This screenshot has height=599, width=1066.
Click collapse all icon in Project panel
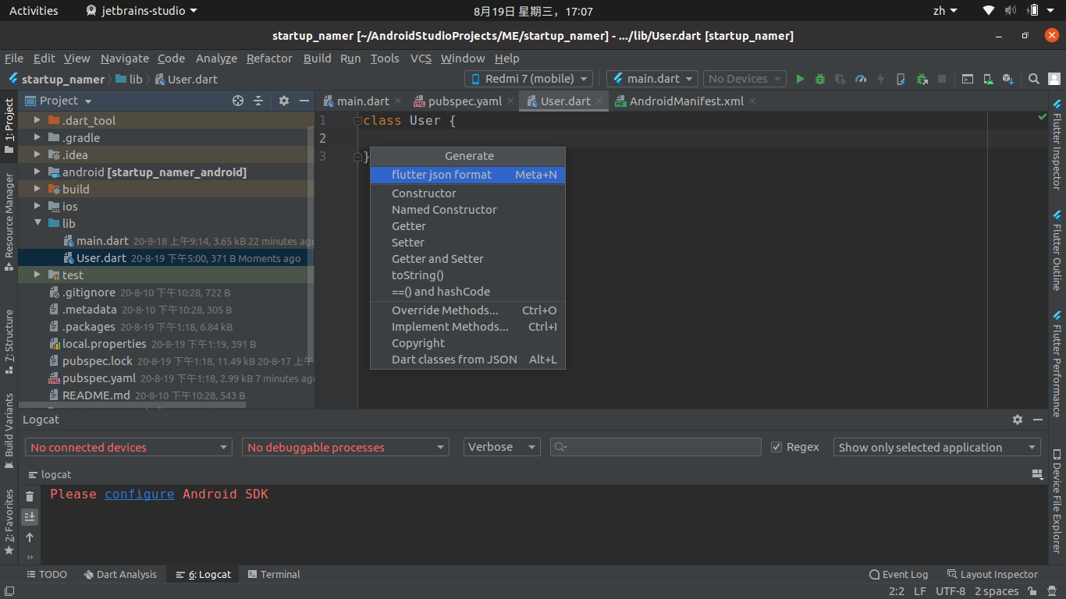258,101
